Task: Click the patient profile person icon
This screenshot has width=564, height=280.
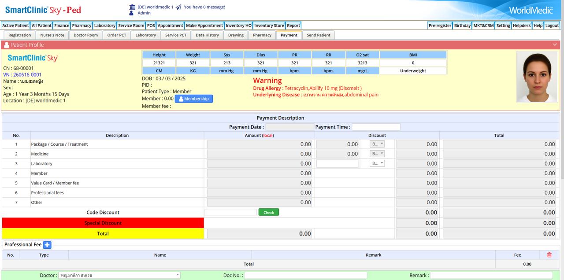Action: click(7, 45)
